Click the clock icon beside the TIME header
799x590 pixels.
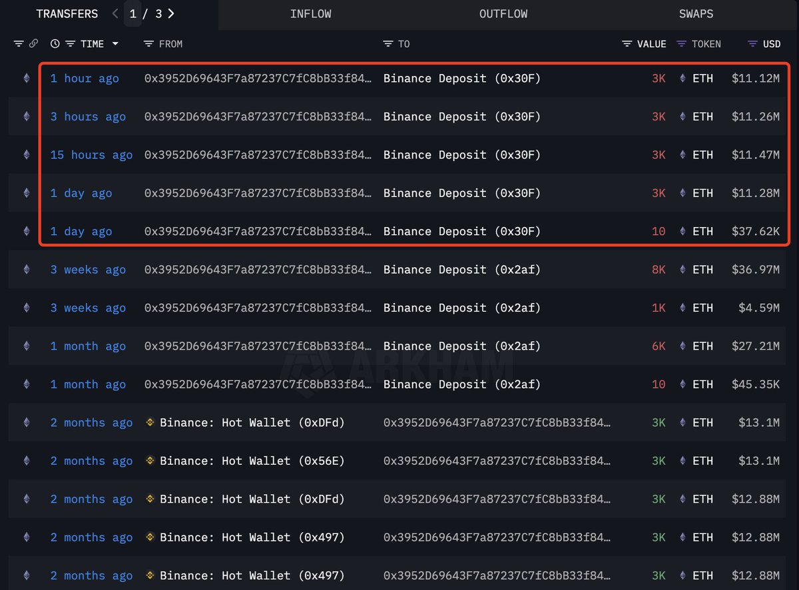click(55, 44)
